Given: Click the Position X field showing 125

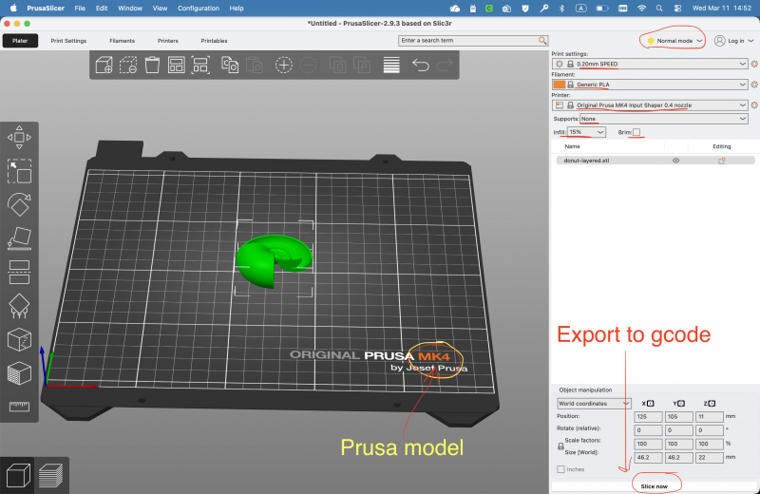Looking at the screenshot, I should point(648,416).
